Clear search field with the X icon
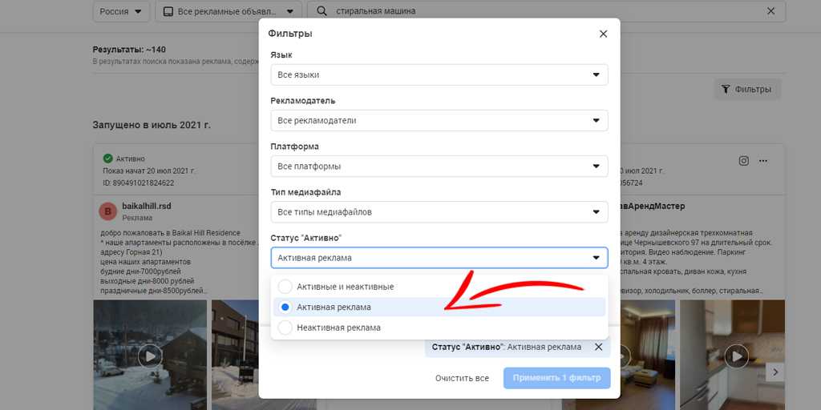 pos(770,11)
